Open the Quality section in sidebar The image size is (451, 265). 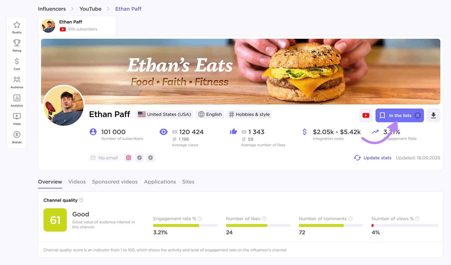point(17,28)
